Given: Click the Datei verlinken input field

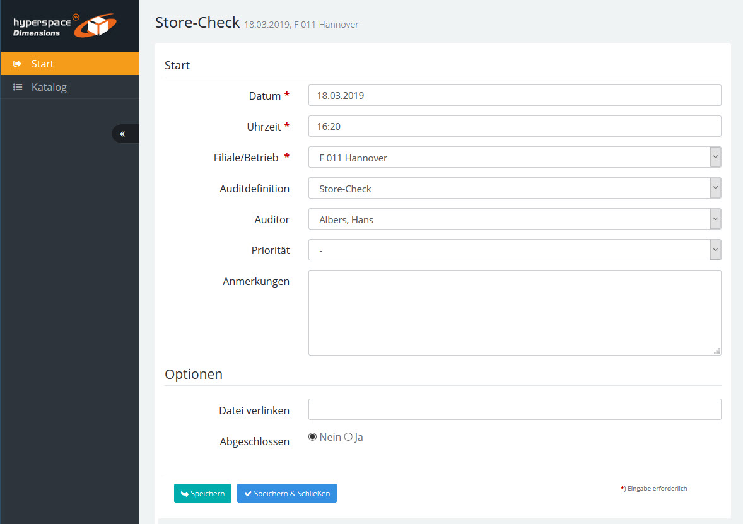Looking at the screenshot, I should 514,410.
